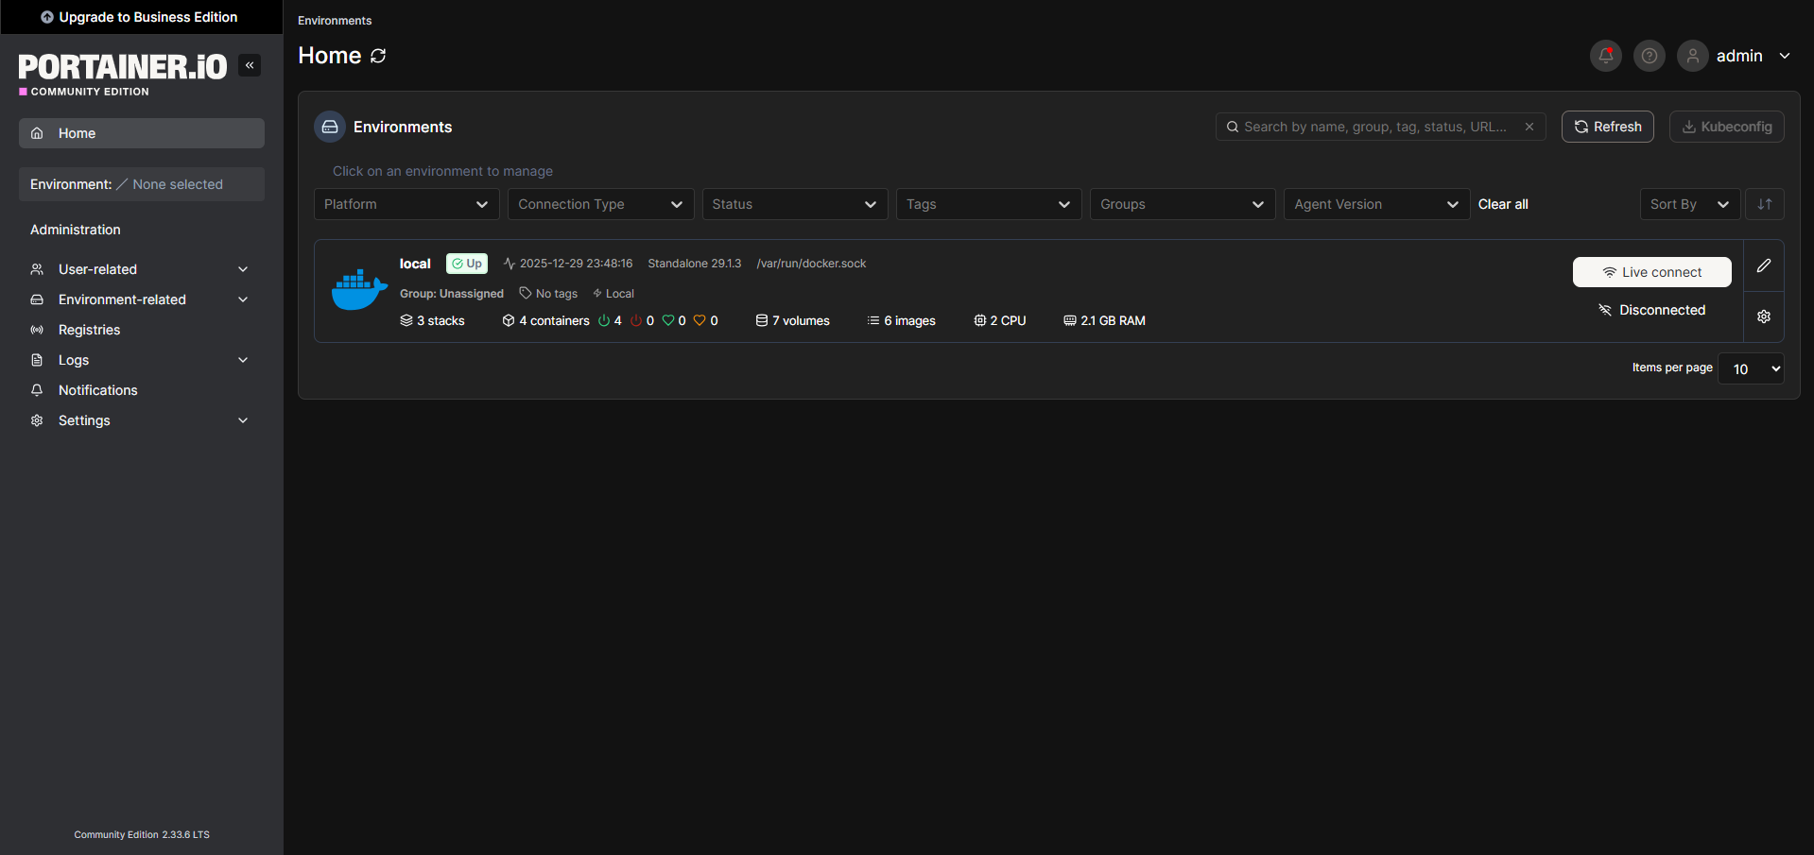Open the local environment by its name
Screen dimensions: 1814x855
(415, 264)
